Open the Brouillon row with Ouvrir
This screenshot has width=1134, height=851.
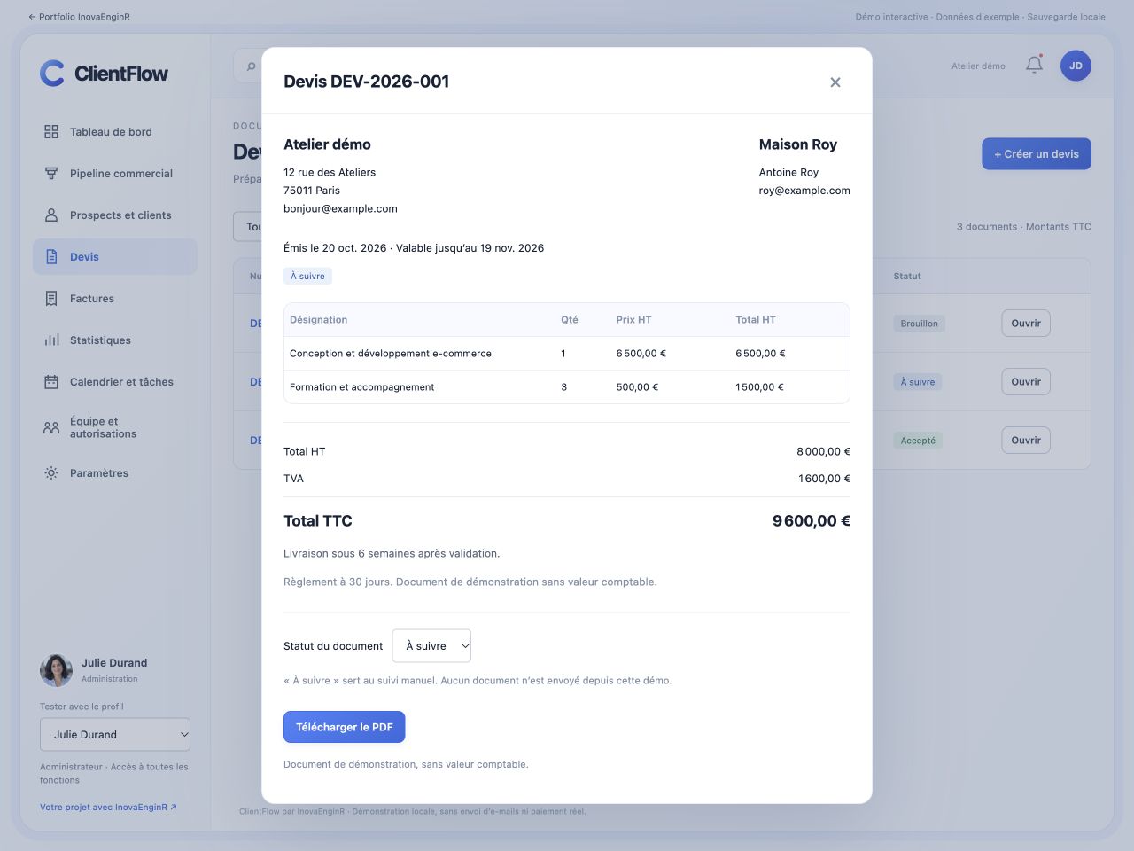[x=1026, y=324]
